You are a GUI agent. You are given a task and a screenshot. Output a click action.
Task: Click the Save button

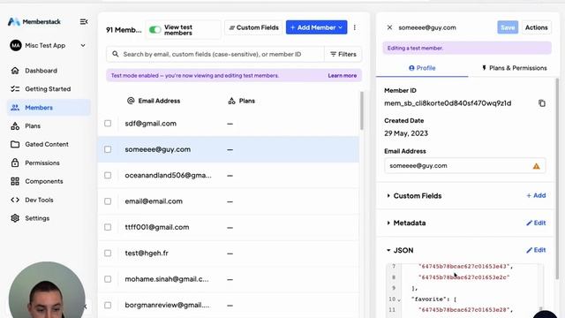tap(508, 27)
